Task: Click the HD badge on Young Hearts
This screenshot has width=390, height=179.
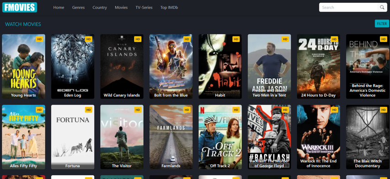Action: point(39,39)
